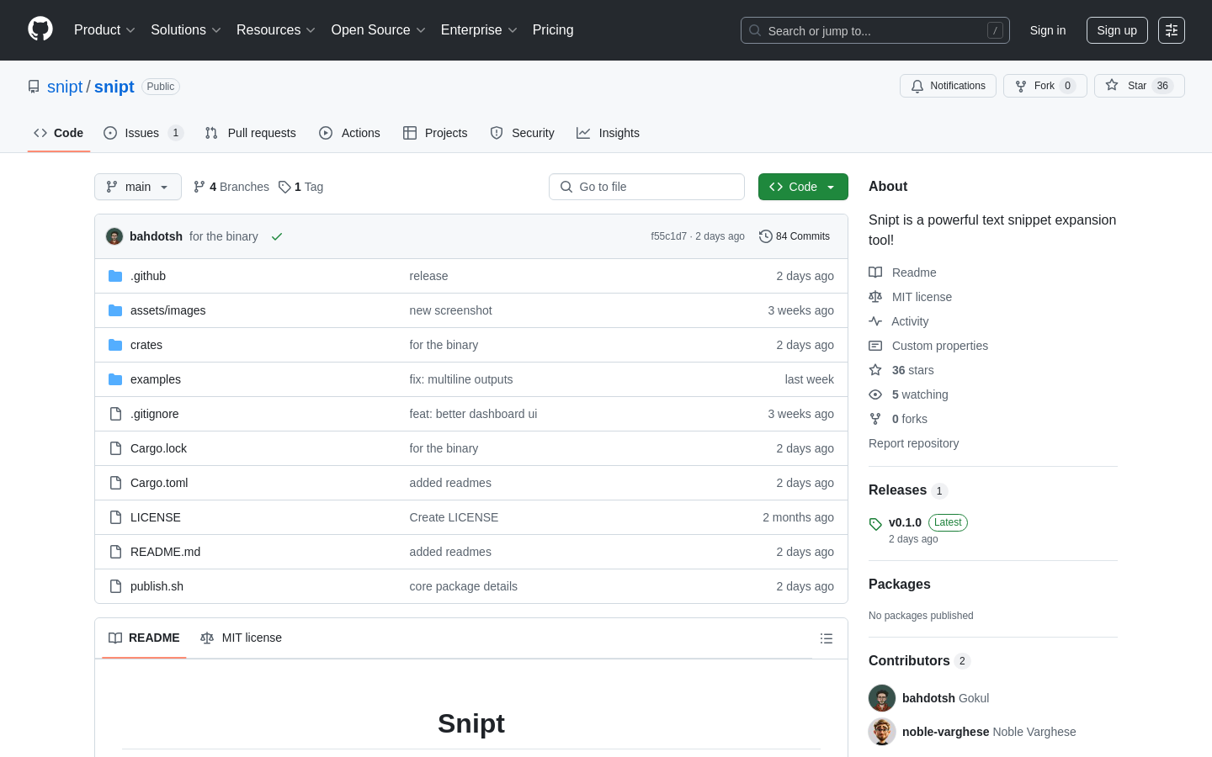The width and height of the screenshot is (1212, 757).
Task: Expand the Open Source menu
Action: [379, 30]
